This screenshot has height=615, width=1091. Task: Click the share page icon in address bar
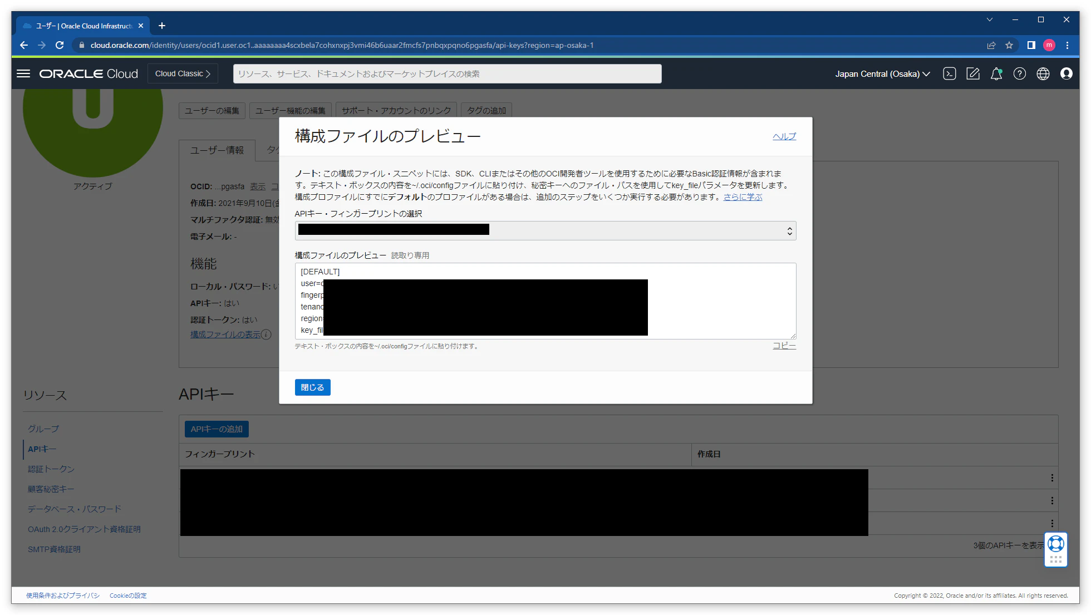click(991, 45)
